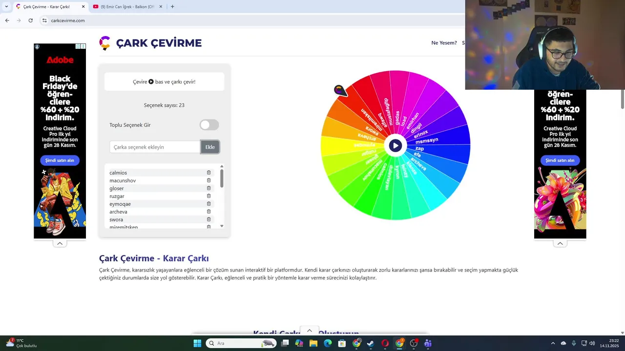Open the tab search dropdown
Screen dimensions: 625x351
pos(6,7)
